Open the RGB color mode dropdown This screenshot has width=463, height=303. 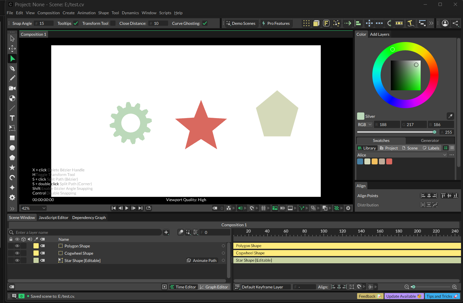365,124
